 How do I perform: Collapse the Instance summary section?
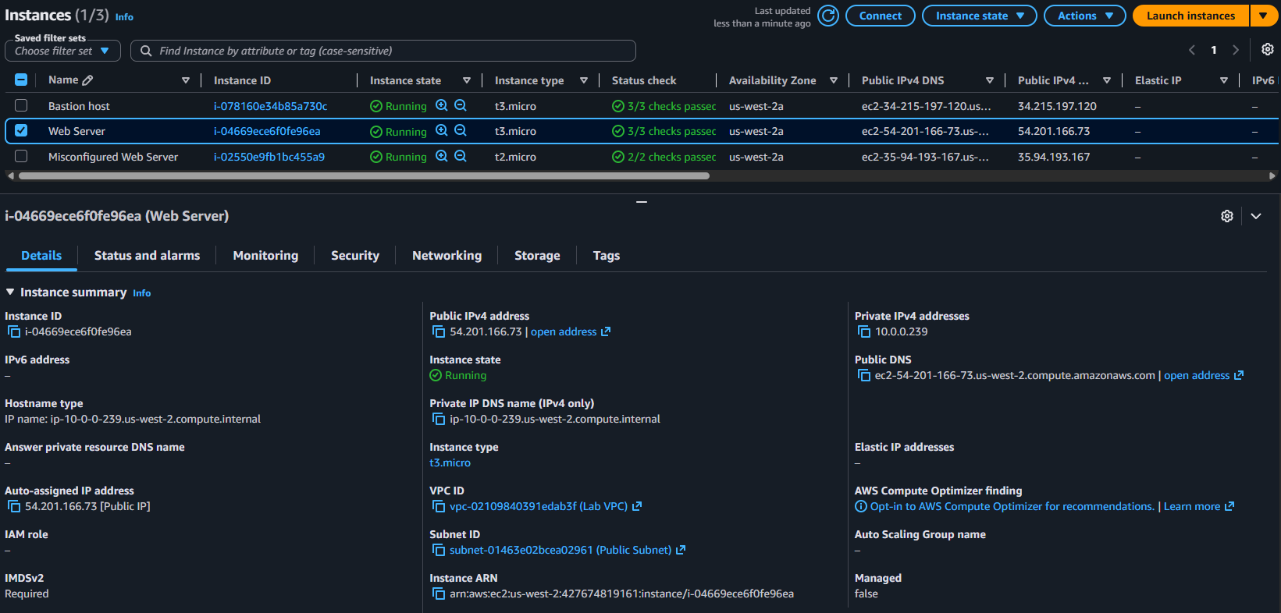[10, 292]
